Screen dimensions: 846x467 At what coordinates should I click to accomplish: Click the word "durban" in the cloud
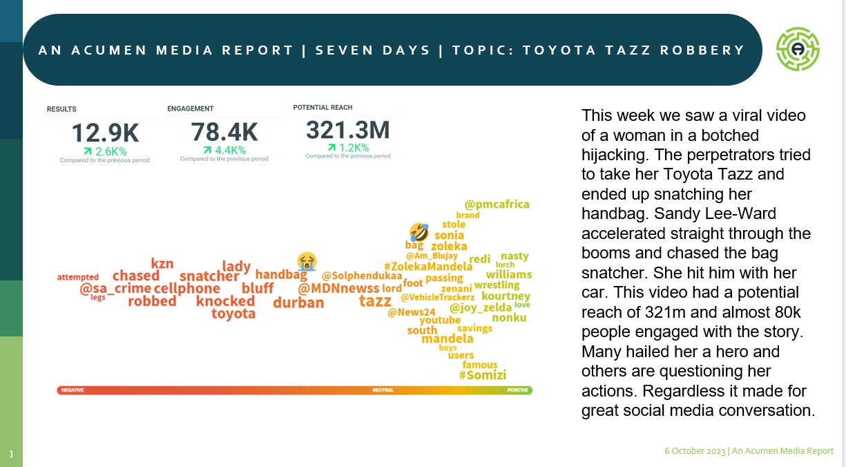tap(298, 303)
